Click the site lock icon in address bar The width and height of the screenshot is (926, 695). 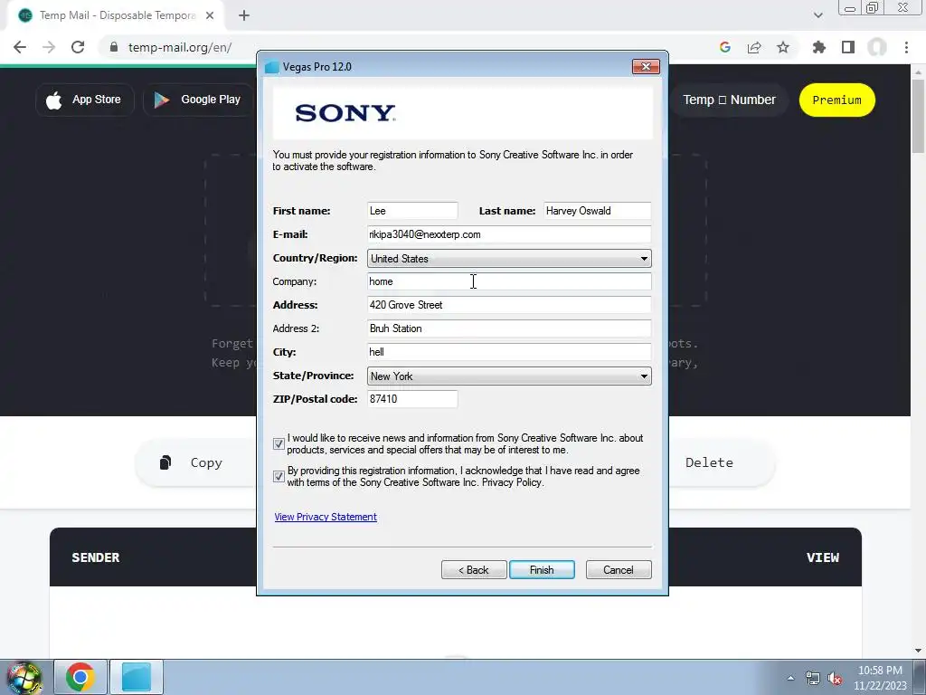(x=113, y=47)
